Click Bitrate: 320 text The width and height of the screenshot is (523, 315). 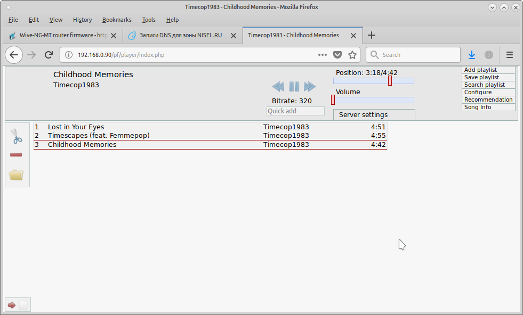(292, 101)
